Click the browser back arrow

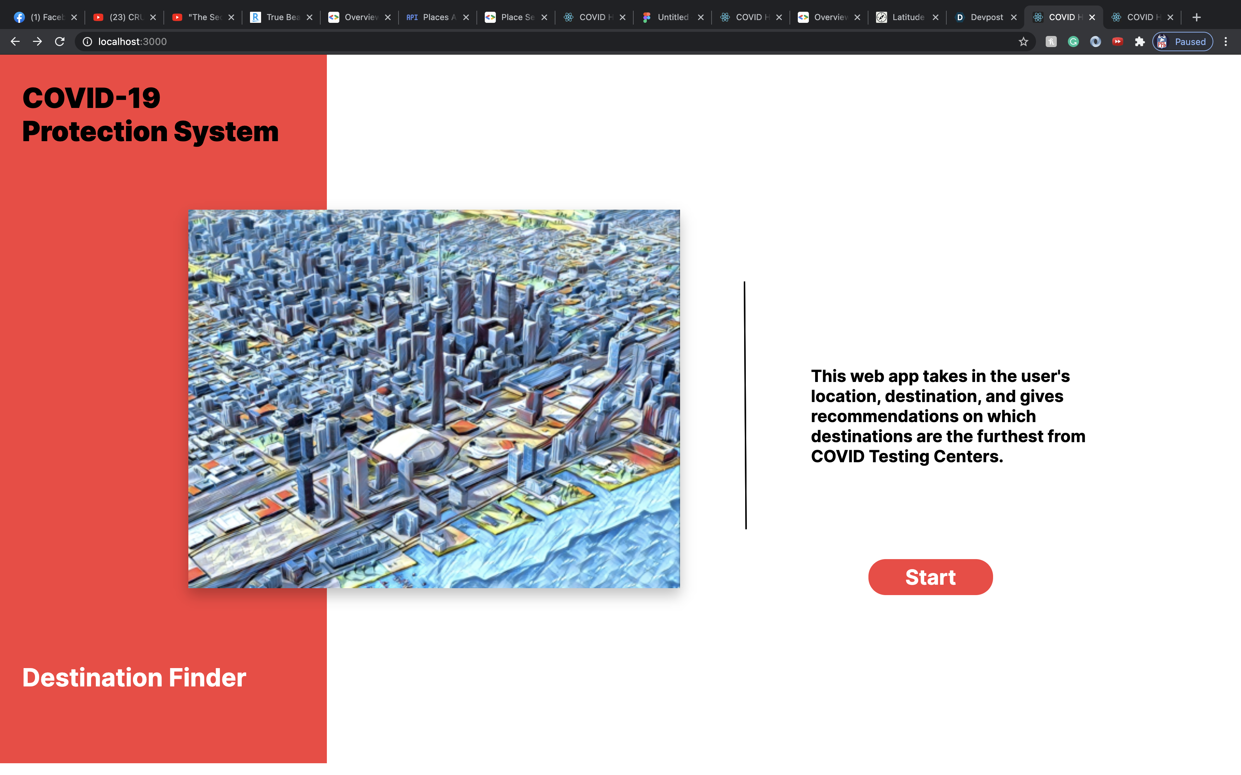coord(15,42)
